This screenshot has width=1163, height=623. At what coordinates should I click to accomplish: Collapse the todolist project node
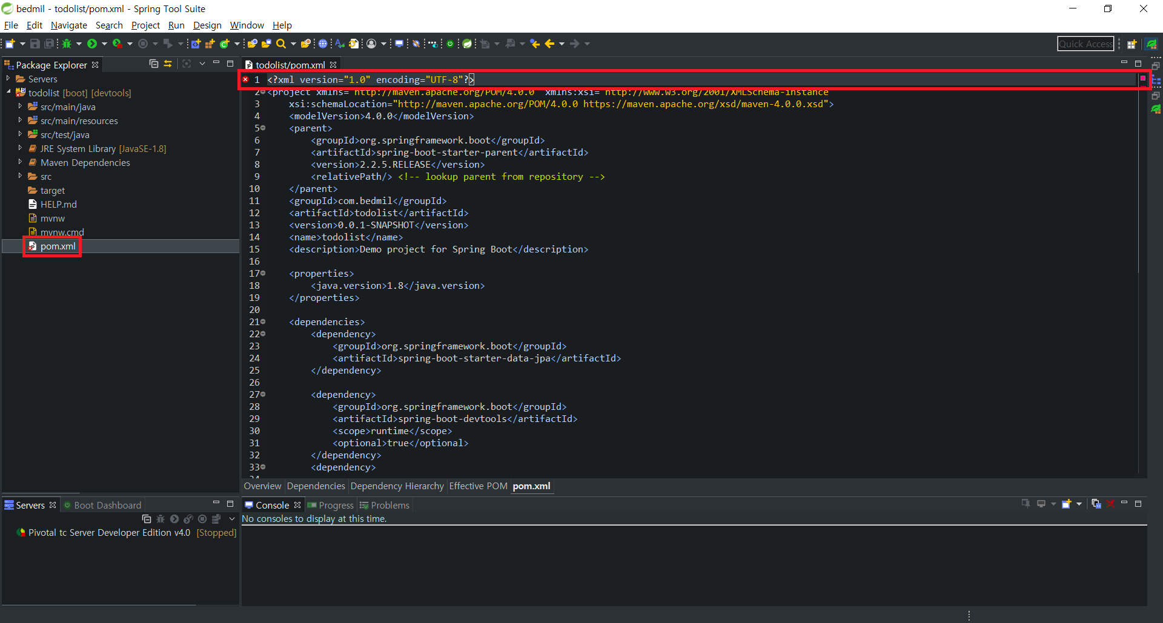click(8, 92)
